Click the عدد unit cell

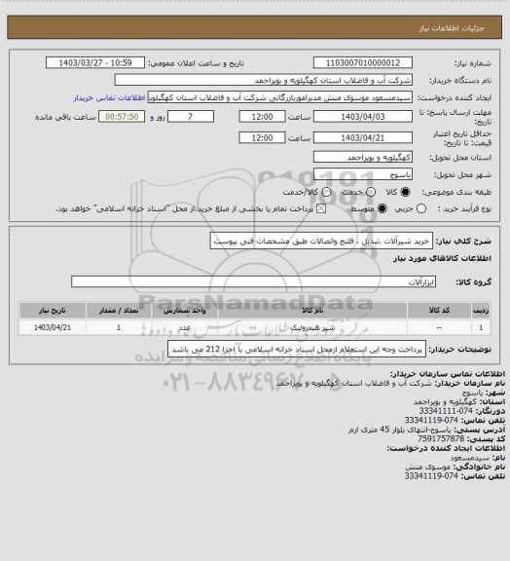tap(185, 327)
